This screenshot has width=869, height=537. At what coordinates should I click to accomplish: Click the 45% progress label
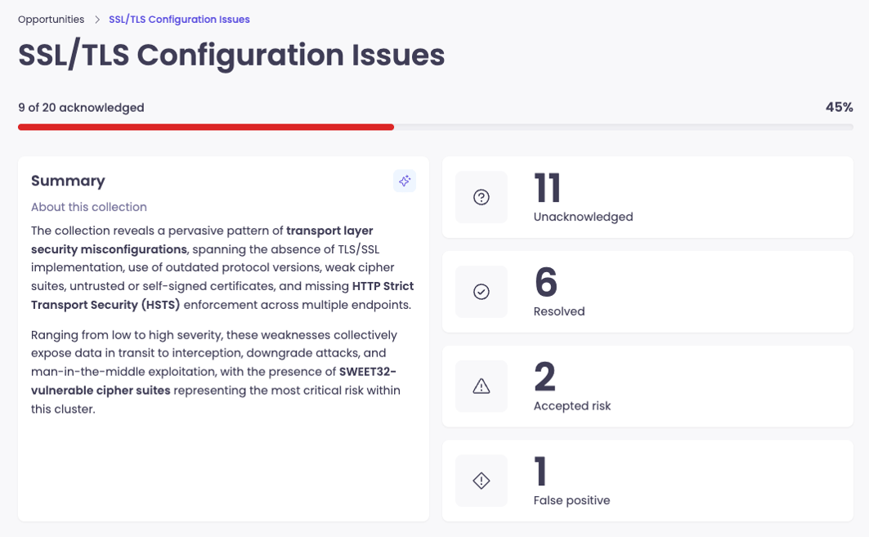tap(840, 106)
